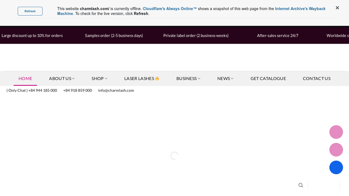349x196 pixels.
Task: Click the phone number +84 918 859 000
Action: [x=78, y=91]
